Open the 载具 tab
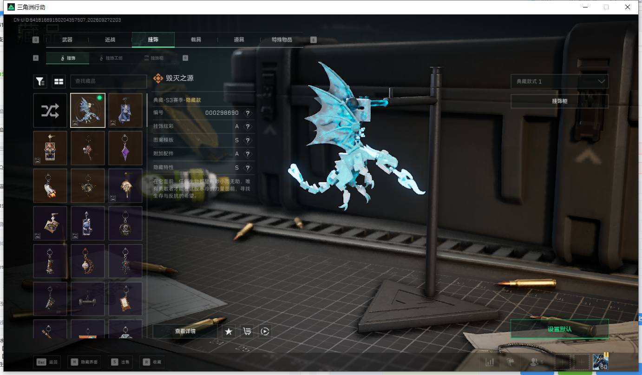Viewport: 642px width, 375px height. (196, 40)
